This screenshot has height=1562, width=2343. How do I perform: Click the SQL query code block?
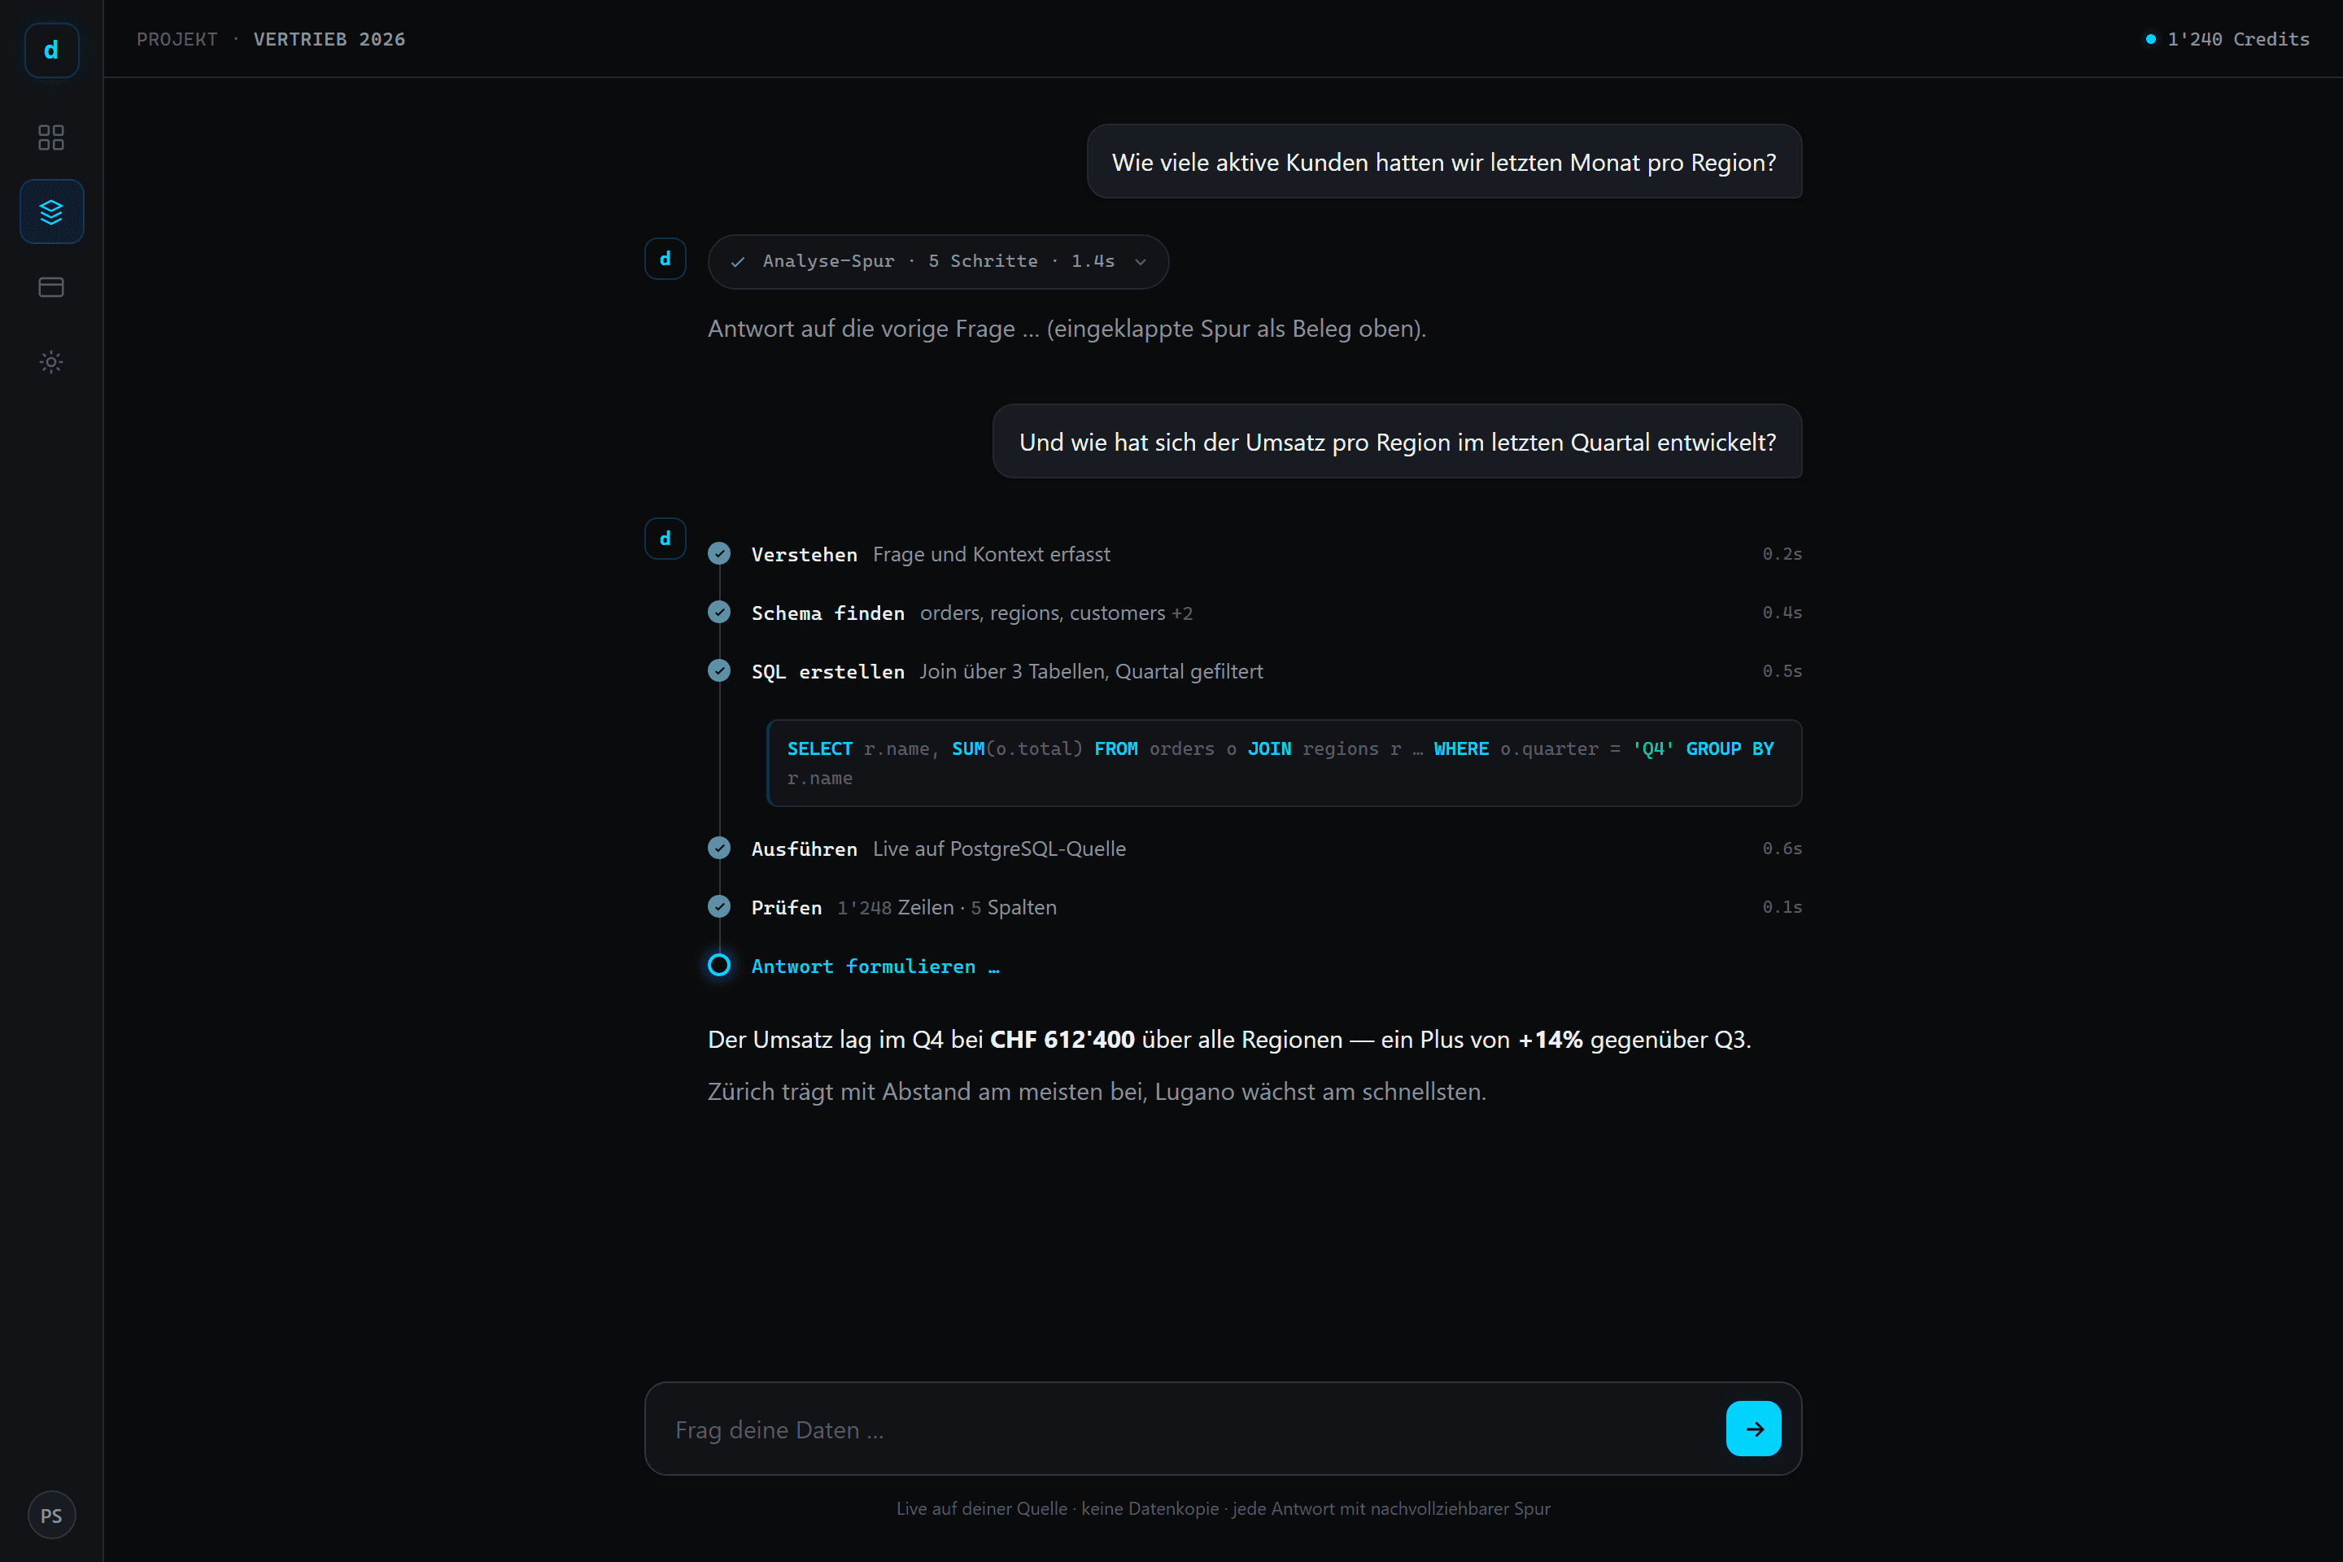click(x=1284, y=763)
